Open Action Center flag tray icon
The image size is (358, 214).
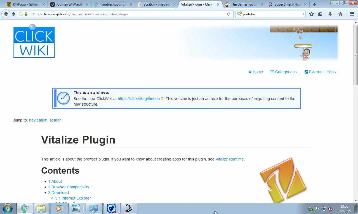click(x=317, y=209)
